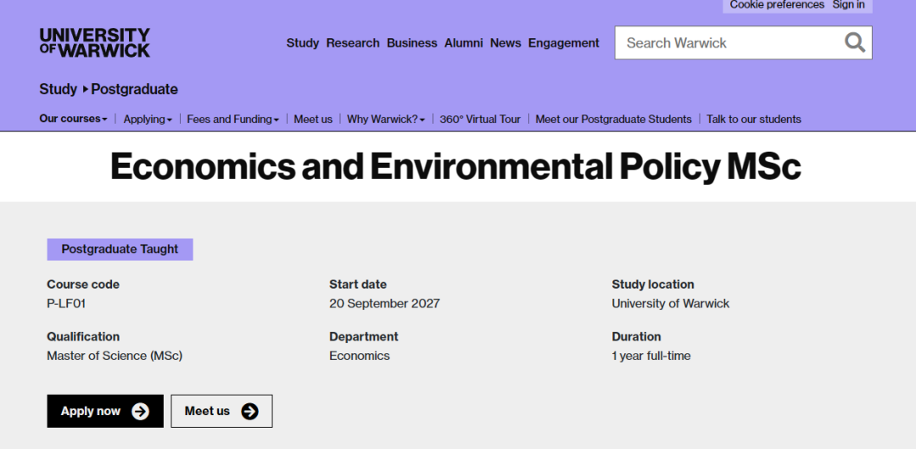Click arrow icon on Apply now
The image size is (916, 449).
click(x=140, y=412)
